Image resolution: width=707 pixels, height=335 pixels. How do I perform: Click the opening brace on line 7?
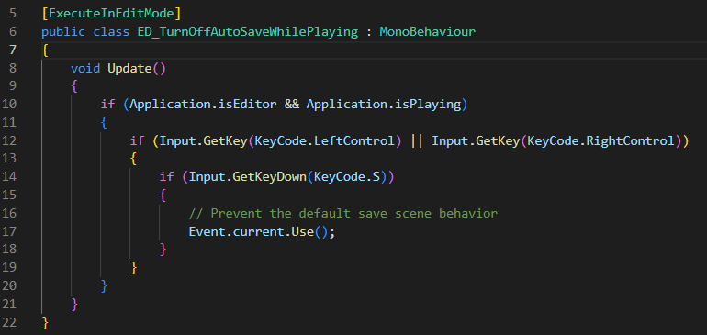(45, 50)
